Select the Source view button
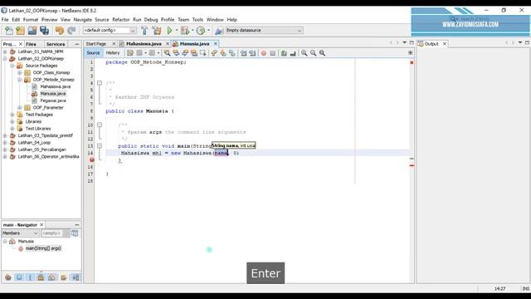The width and height of the screenshot is (531, 299). click(93, 53)
